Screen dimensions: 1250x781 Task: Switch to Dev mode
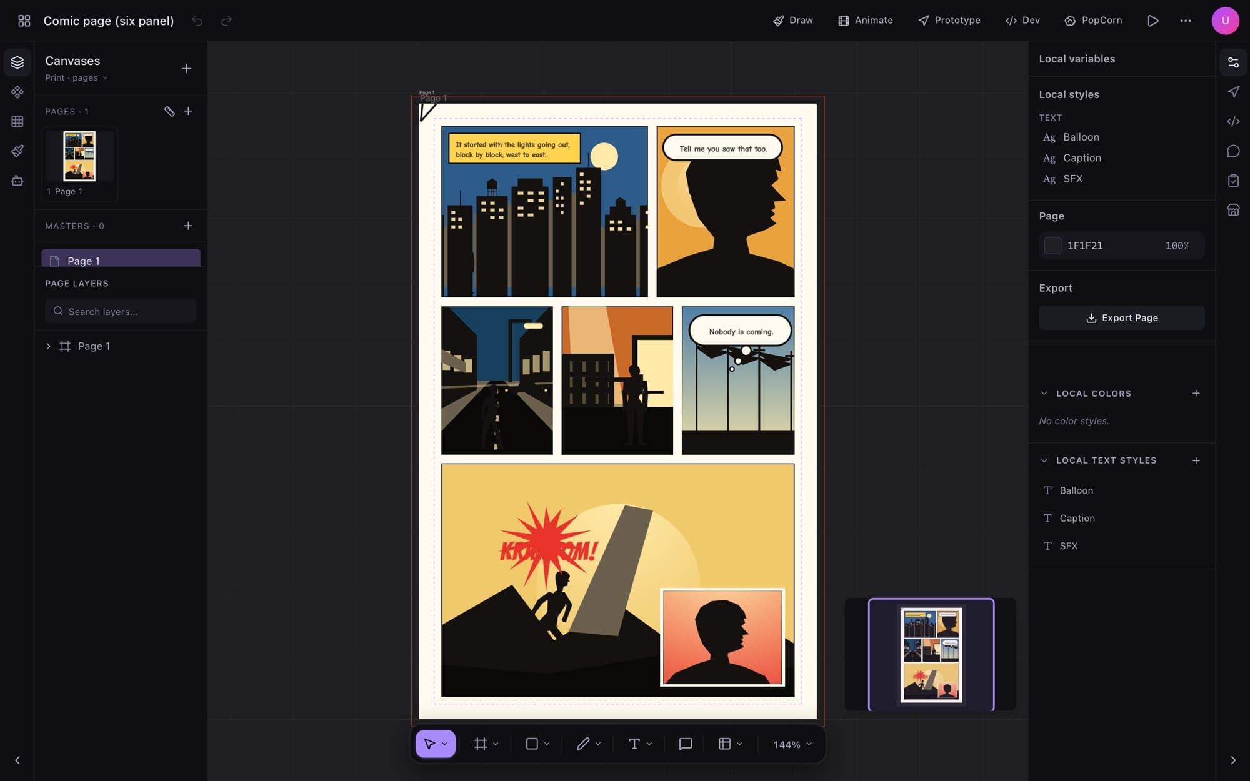pyautogui.click(x=1022, y=21)
